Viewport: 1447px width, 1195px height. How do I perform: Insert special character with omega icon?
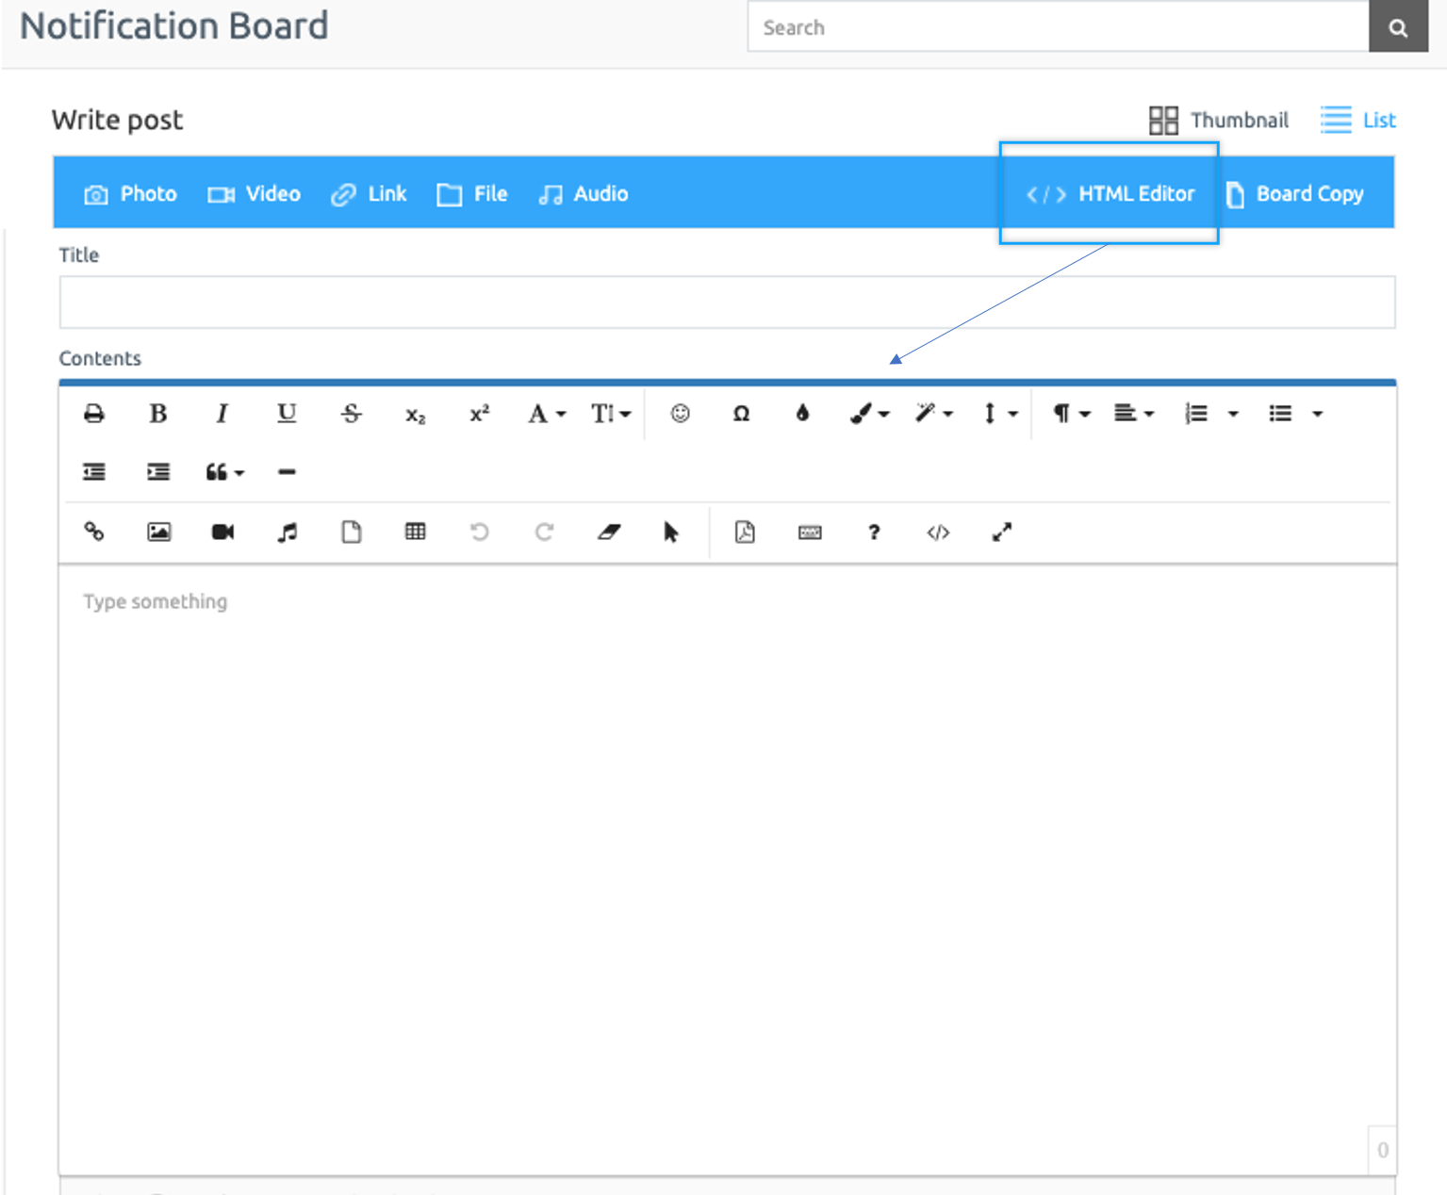(741, 414)
